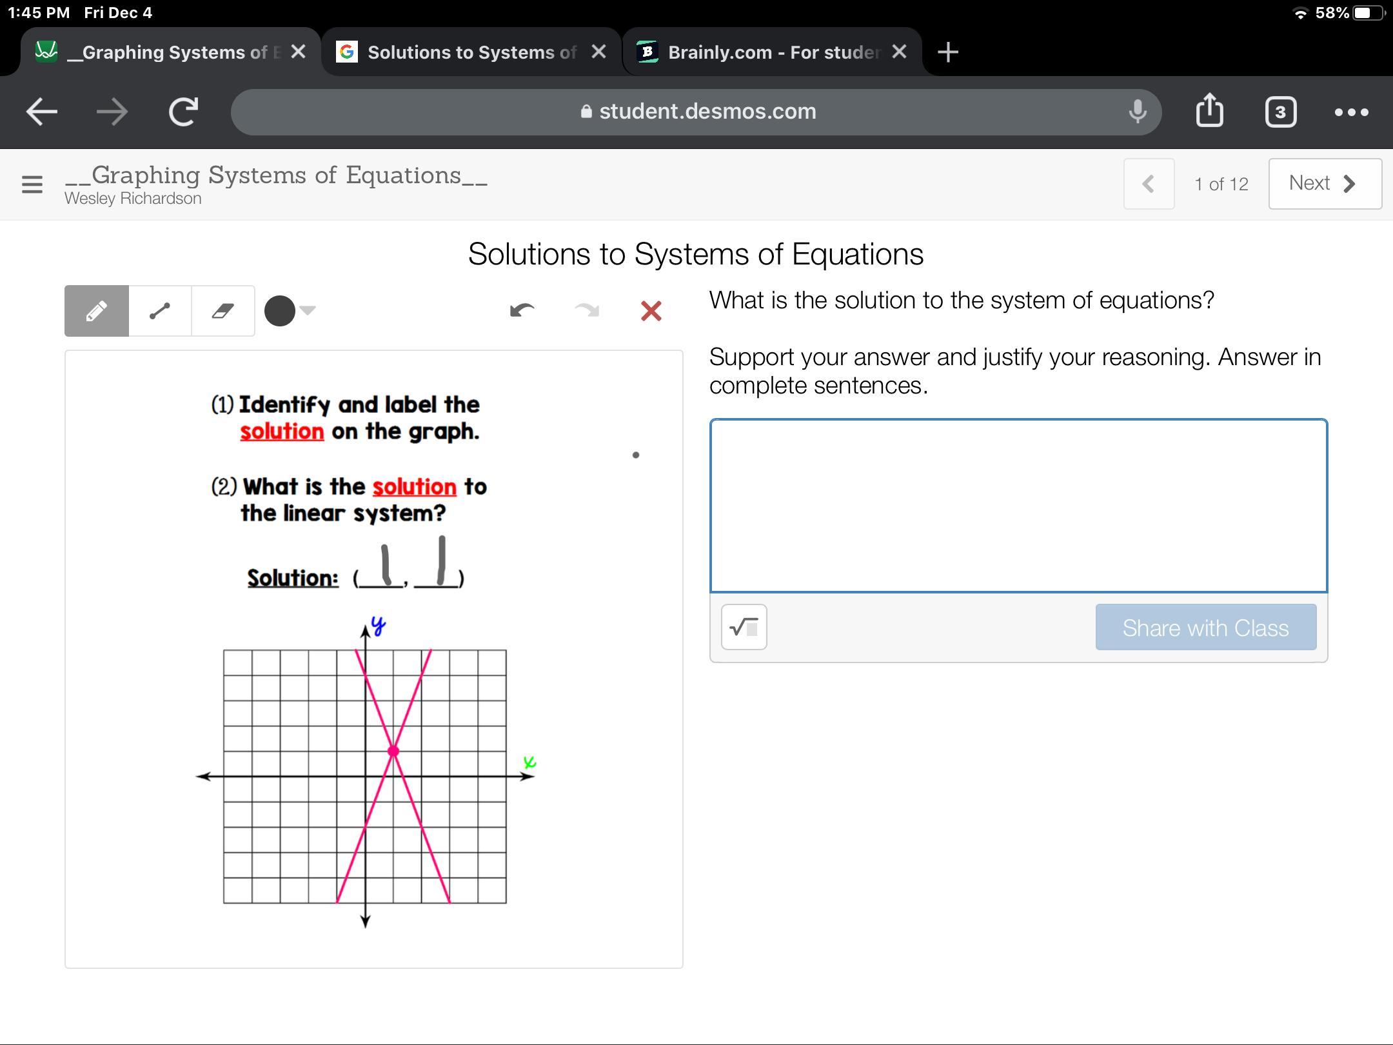The width and height of the screenshot is (1393, 1045).
Task: Open the dark gray color picker
Action: pos(280,311)
